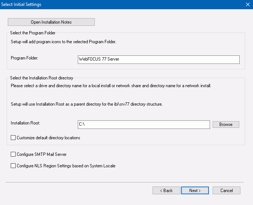The image size is (253, 205).
Task: Click the Select the Installation Root directory heading
Action: (41, 78)
